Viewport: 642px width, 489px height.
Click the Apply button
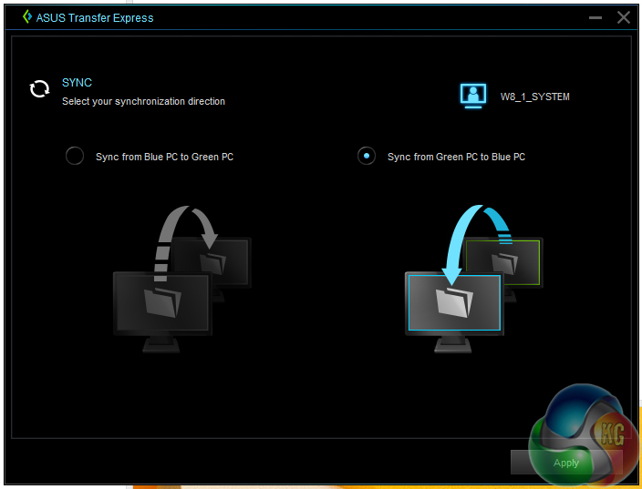(566, 463)
